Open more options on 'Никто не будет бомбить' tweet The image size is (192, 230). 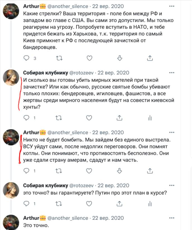(x=172, y=132)
